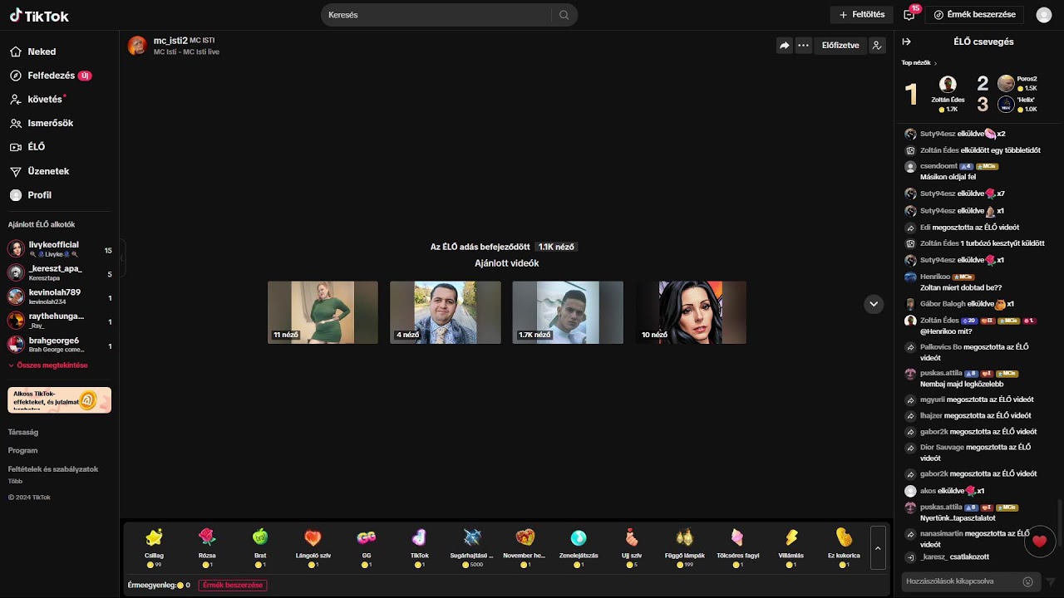
Task: Click Érmék beszerzése in the top bar
Action: (x=975, y=15)
